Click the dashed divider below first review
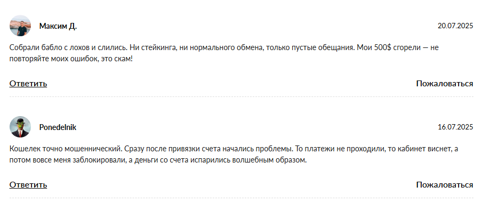The height and width of the screenshot is (211, 482). [x=242, y=97]
